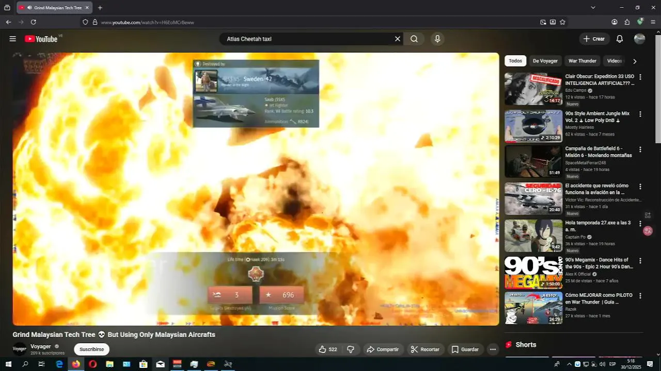Go to the YouTube home logo
Viewport: 661px width, 371px height.
41,39
